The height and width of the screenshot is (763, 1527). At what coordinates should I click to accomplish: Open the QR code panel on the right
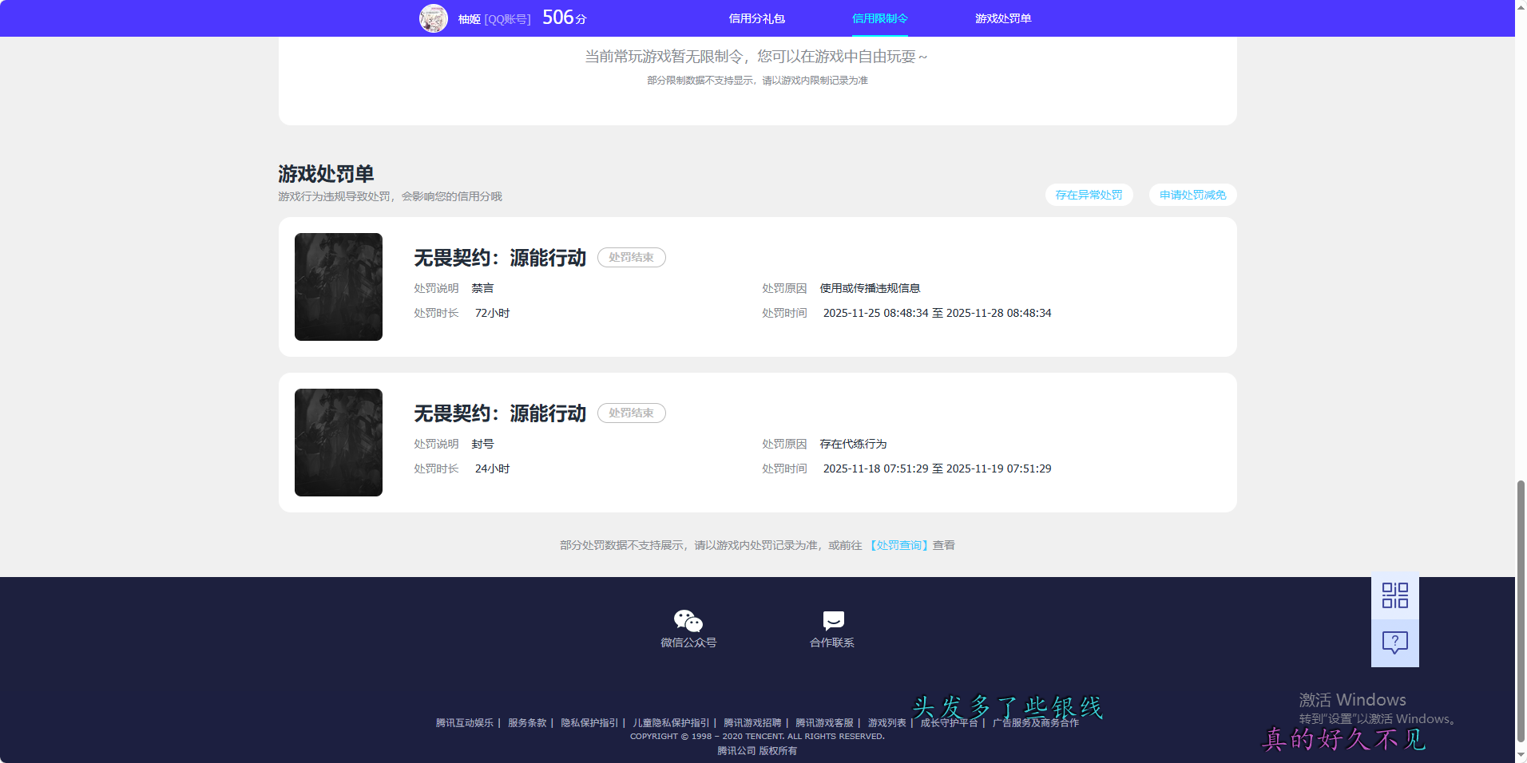click(x=1394, y=595)
